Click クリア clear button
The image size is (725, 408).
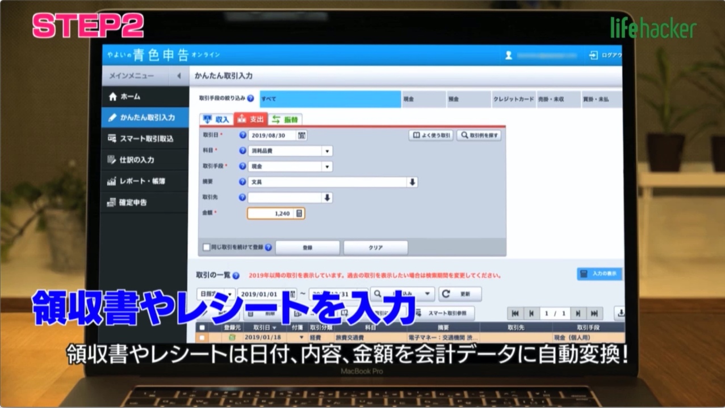(376, 248)
